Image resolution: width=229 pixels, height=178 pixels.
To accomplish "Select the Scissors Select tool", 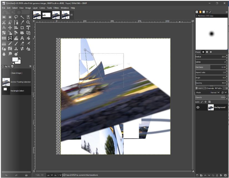I will click(4, 22).
